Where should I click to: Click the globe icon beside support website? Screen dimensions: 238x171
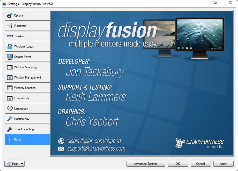point(61,141)
